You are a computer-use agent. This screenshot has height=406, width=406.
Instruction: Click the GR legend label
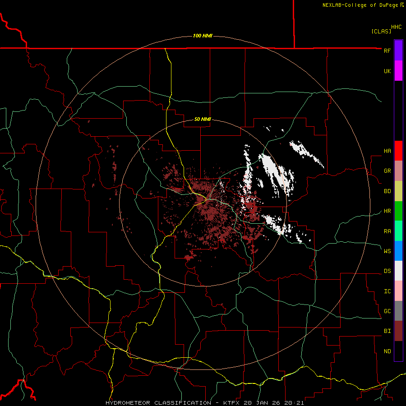387,171
